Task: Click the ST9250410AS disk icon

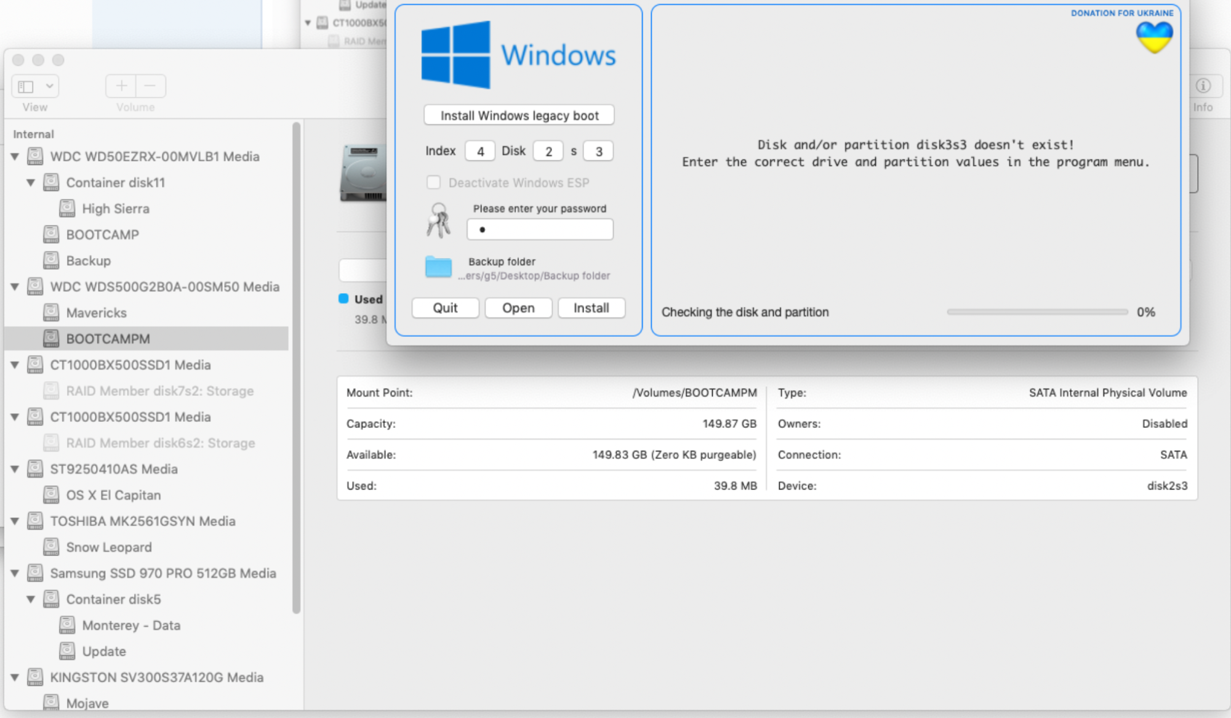Action: coord(35,469)
